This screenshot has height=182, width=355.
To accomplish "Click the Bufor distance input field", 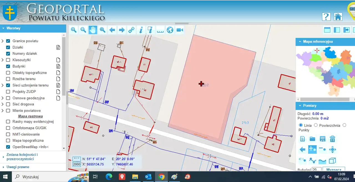I will 316,169.
